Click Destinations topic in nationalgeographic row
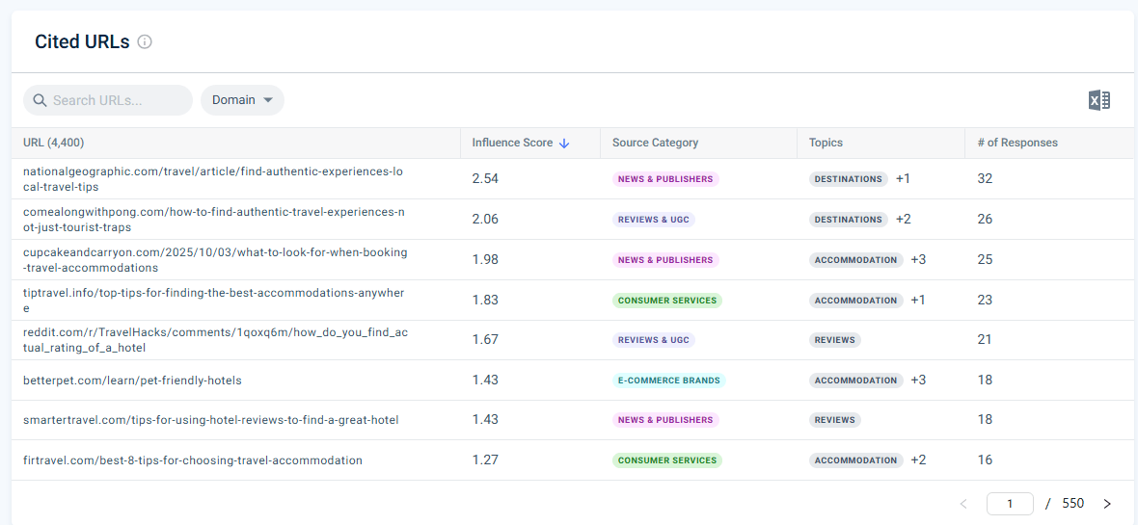Image resolution: width=1138 pixels, height=525 pixels. point(849,179)
